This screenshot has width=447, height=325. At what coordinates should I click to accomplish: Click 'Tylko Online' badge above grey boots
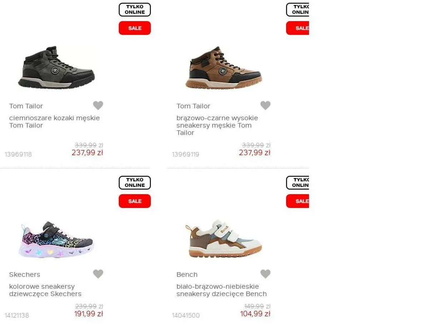click(135, 10)
